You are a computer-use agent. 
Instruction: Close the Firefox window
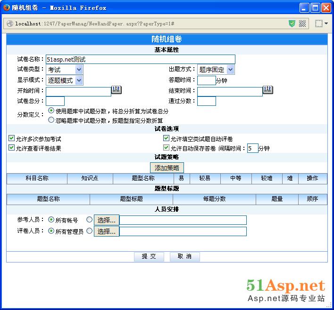coord(326,8)
